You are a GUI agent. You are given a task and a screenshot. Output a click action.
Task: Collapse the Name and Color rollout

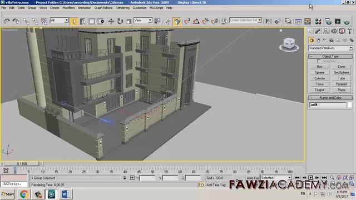330,98
